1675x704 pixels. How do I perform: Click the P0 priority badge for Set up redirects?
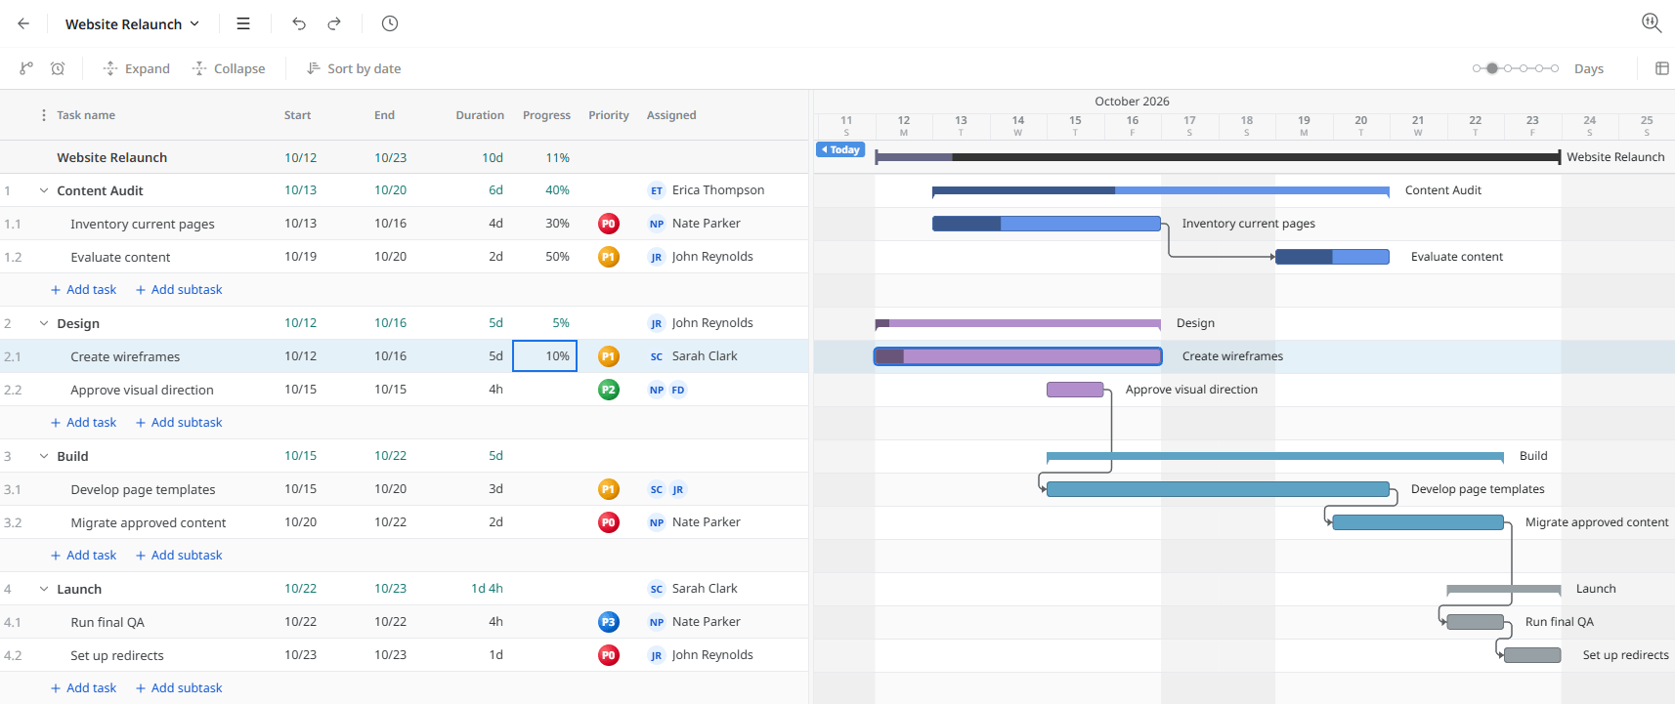[x=608, y=655]
